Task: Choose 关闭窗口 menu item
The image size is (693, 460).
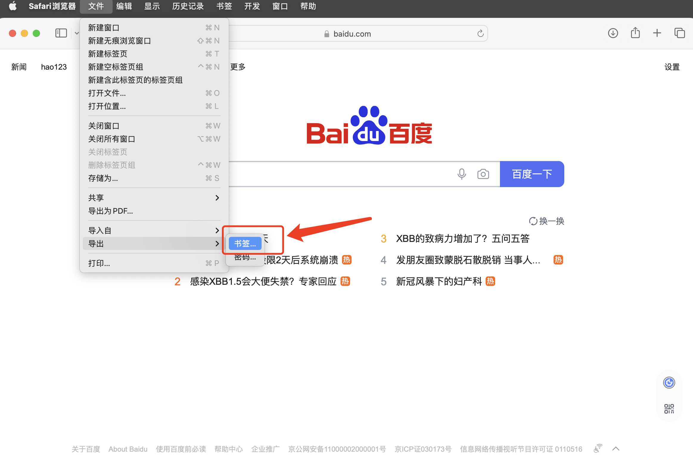Action: (x=154, y=126)
